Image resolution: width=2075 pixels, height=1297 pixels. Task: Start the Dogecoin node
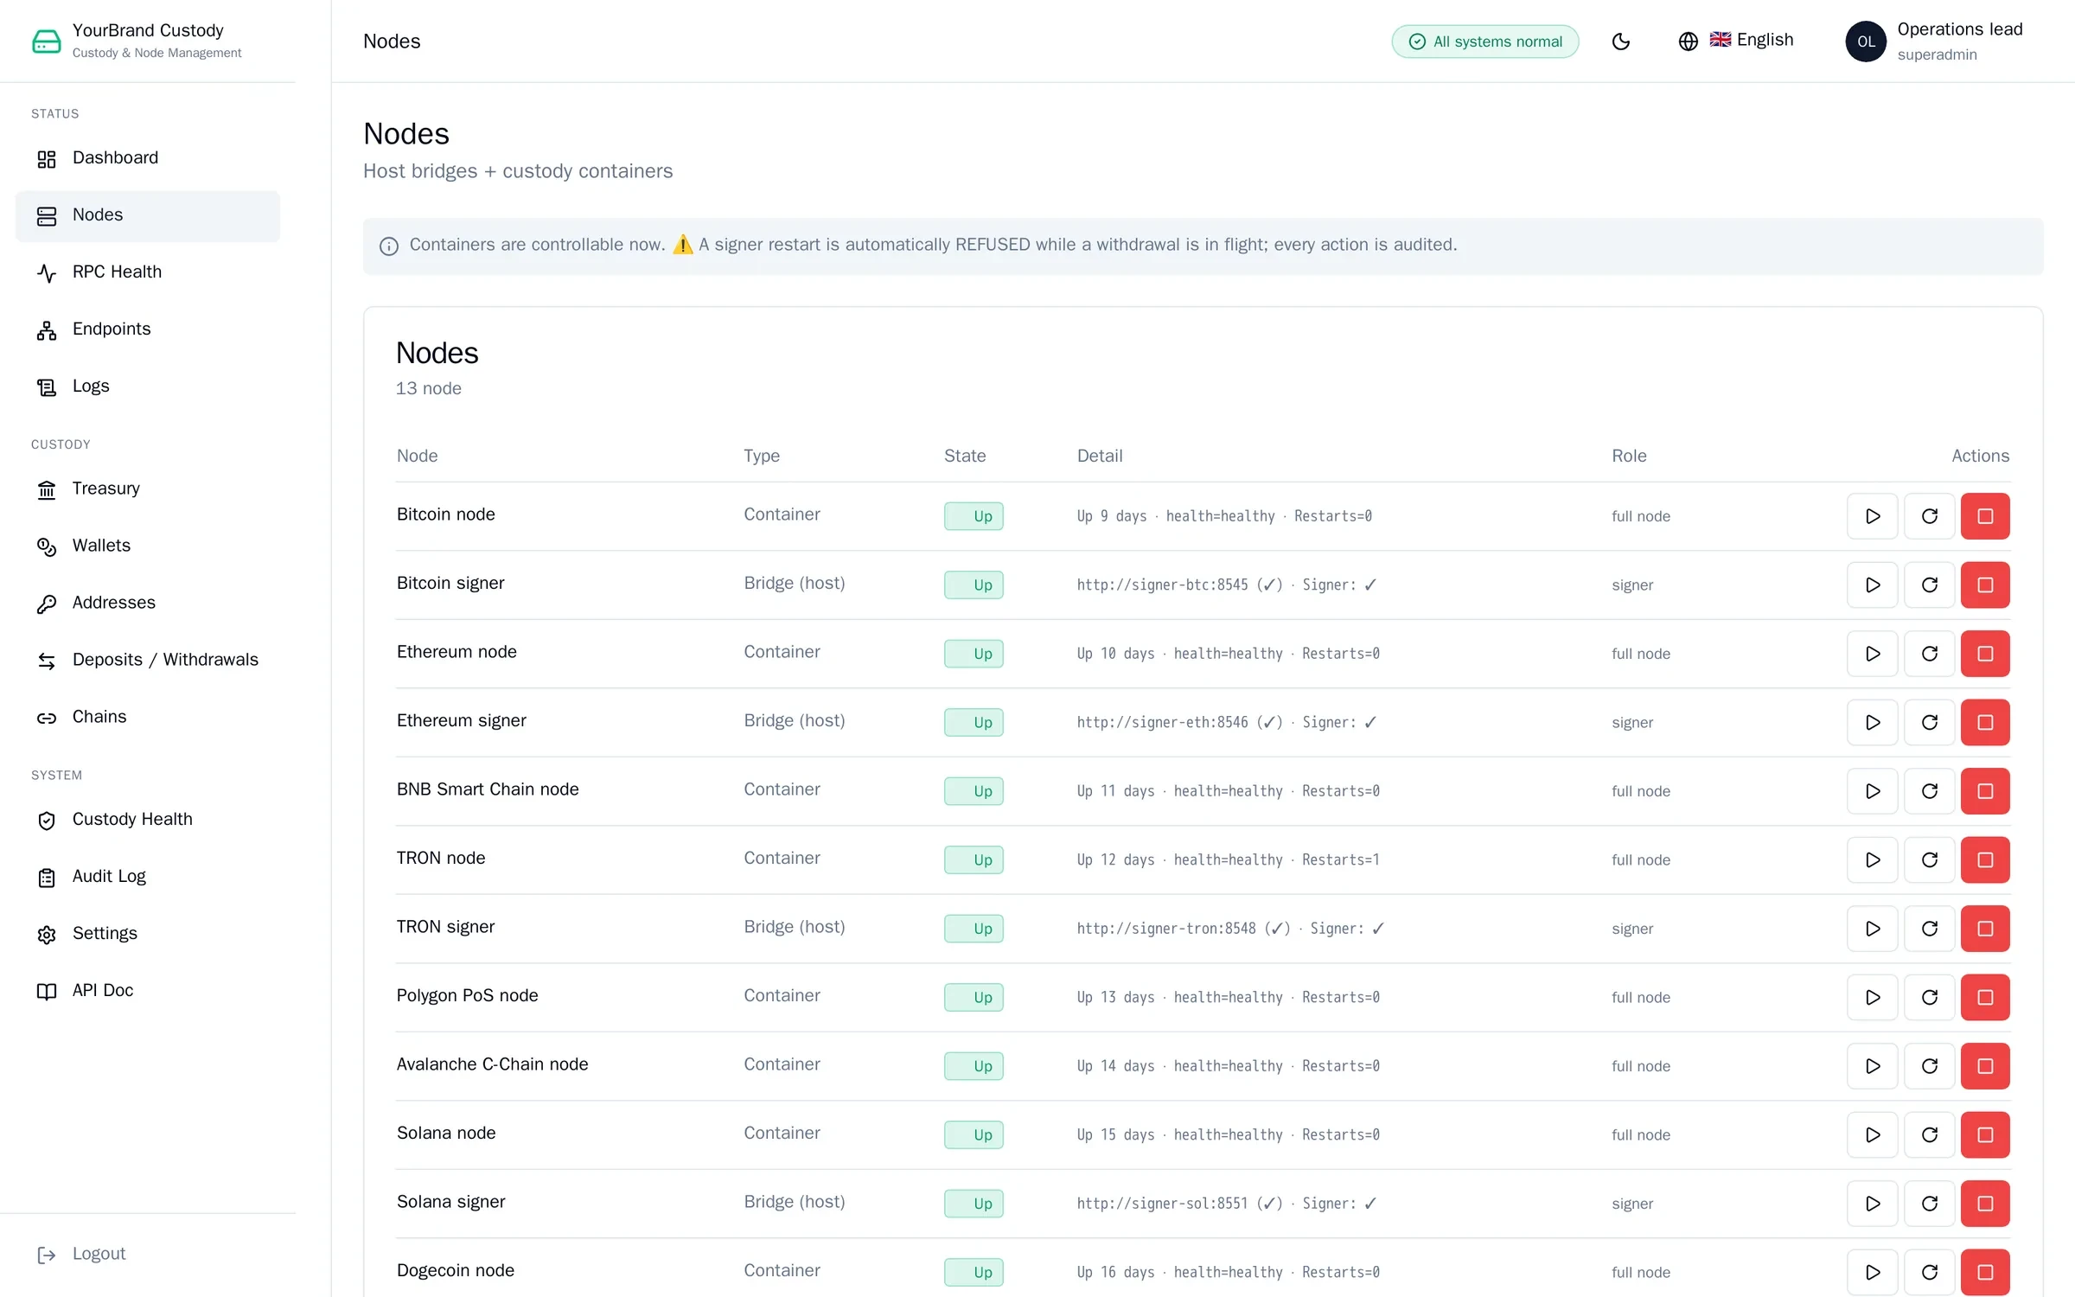(x=1872, y=1272)
